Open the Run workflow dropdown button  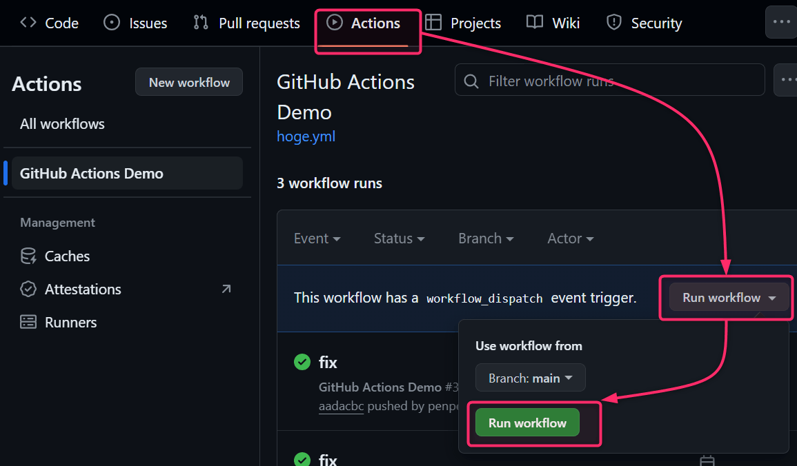729,298
